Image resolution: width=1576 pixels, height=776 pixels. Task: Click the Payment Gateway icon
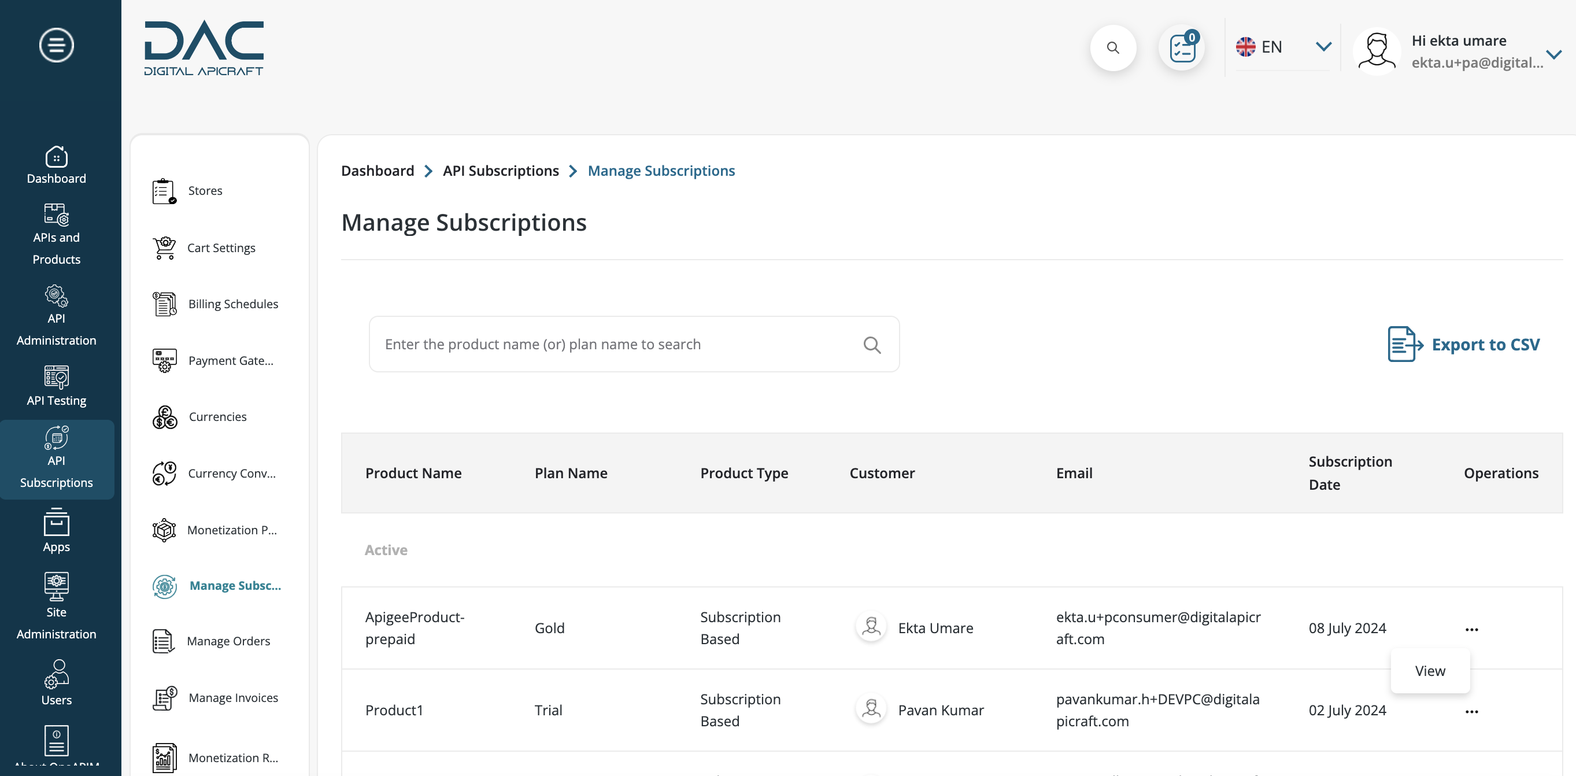coord(164,360)
